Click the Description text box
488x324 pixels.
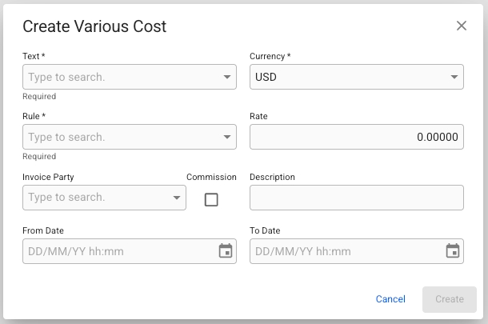coord(356,198)
